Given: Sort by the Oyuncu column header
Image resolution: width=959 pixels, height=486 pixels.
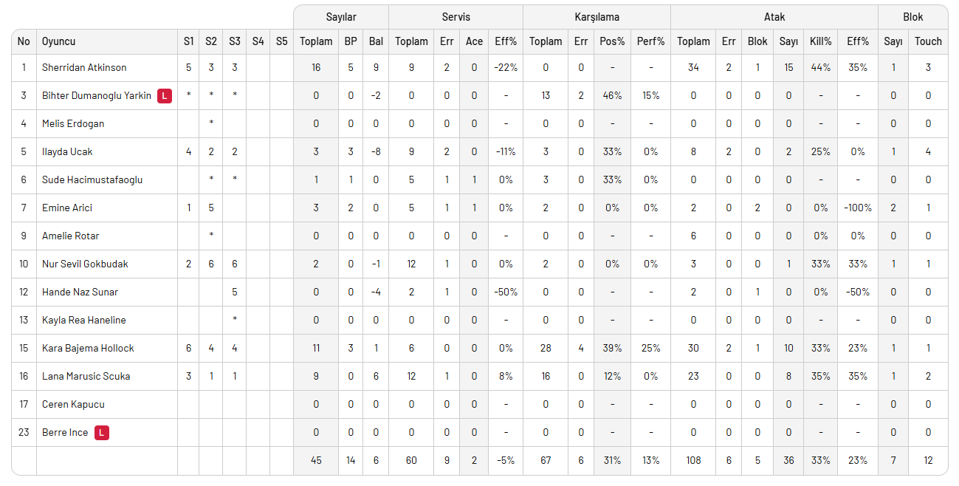Looking at the screenshot, I should coord(58,41).
